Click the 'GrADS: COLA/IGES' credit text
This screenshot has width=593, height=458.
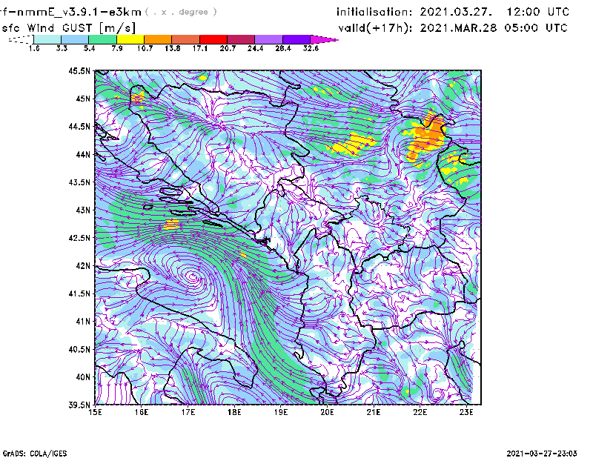click(35, 454)
